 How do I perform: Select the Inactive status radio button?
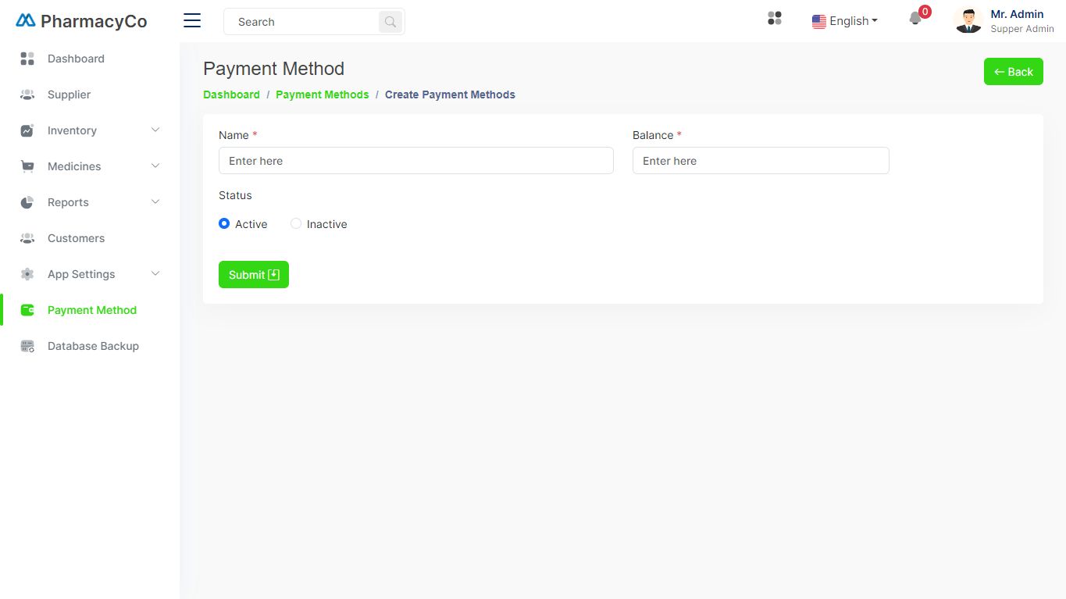(296, 223)
